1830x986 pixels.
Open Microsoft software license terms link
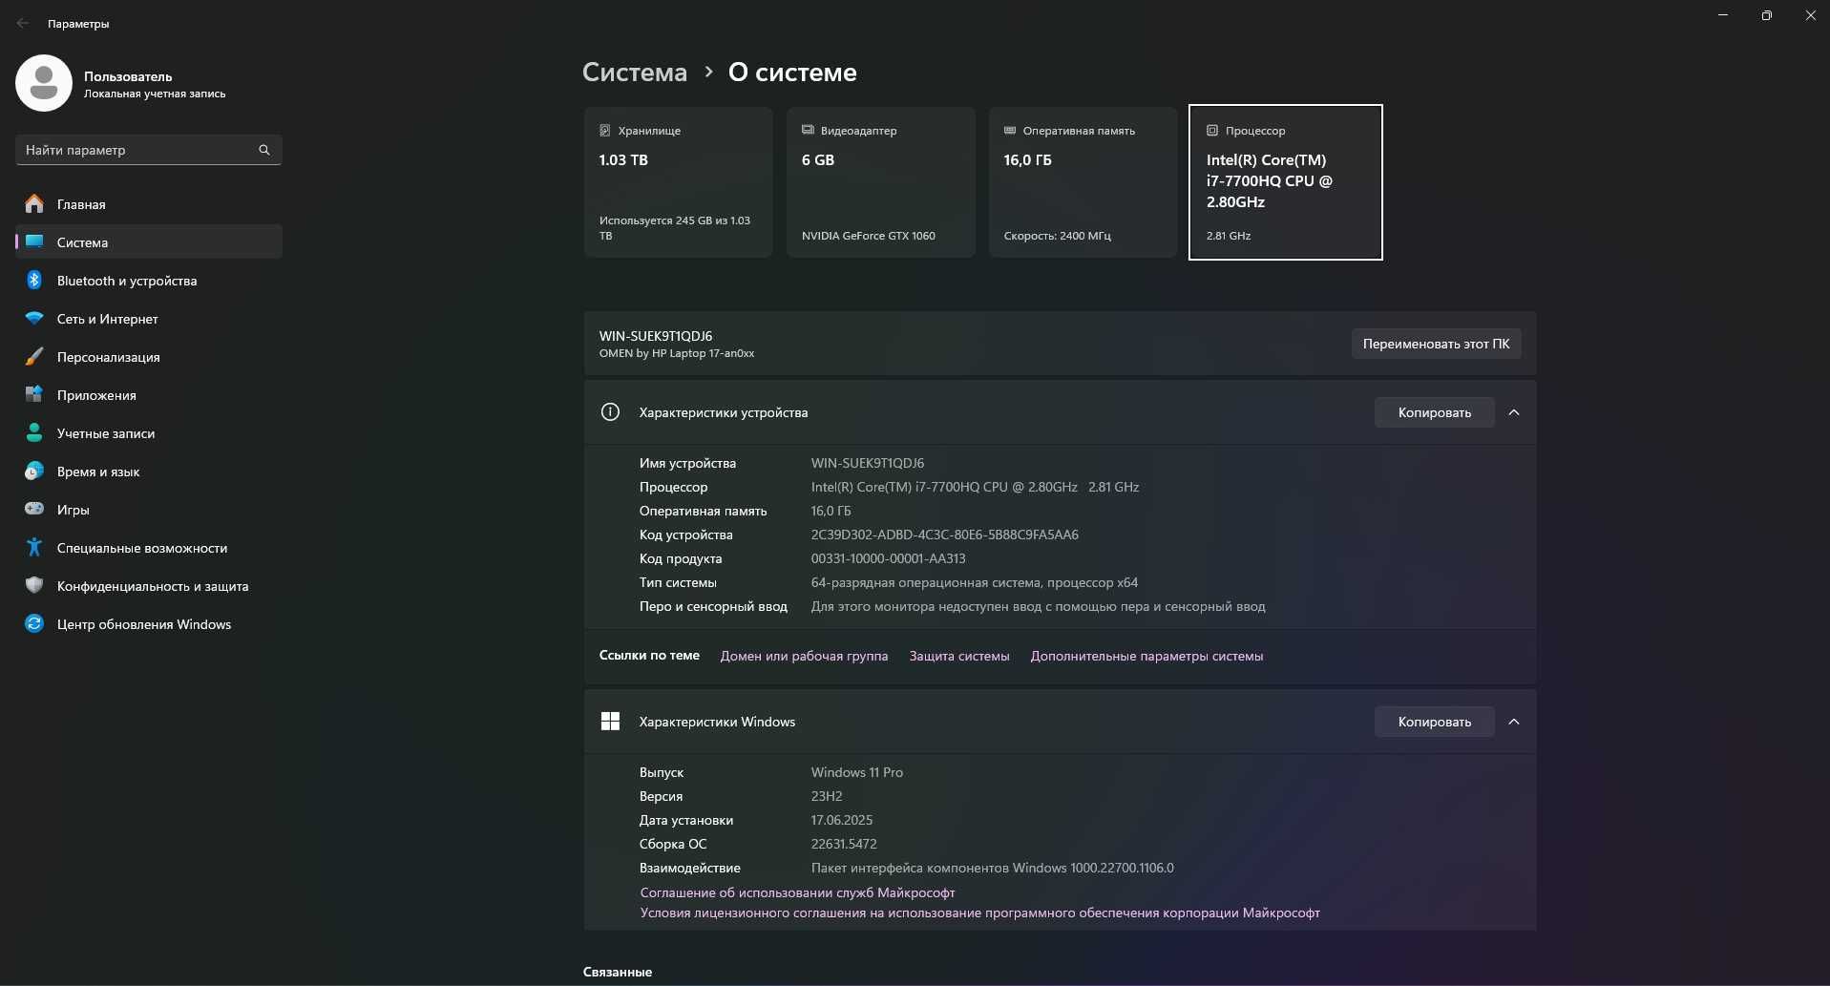[979, 913]
